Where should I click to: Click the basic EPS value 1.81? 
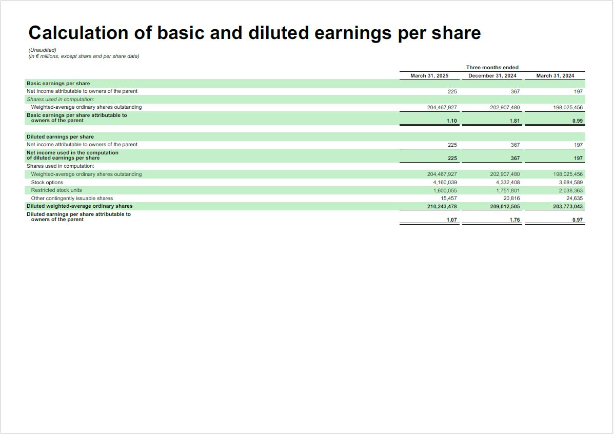pos(514,121)
